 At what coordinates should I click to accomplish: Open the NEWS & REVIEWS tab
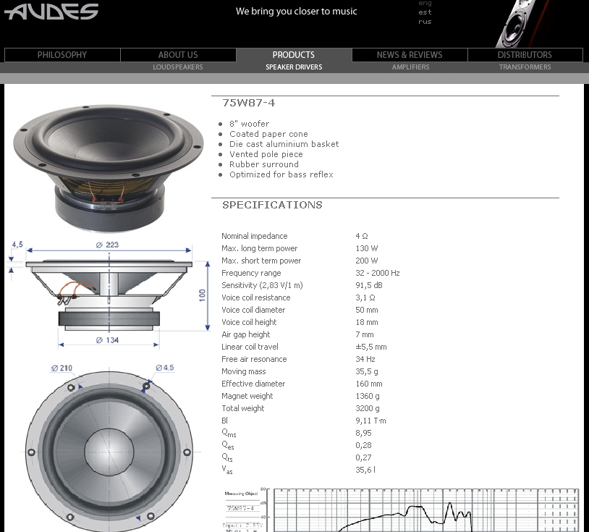coord(410,55)
